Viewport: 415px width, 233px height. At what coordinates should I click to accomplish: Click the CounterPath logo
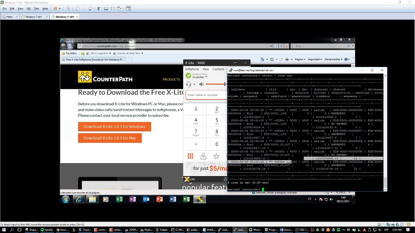point(105,77)
